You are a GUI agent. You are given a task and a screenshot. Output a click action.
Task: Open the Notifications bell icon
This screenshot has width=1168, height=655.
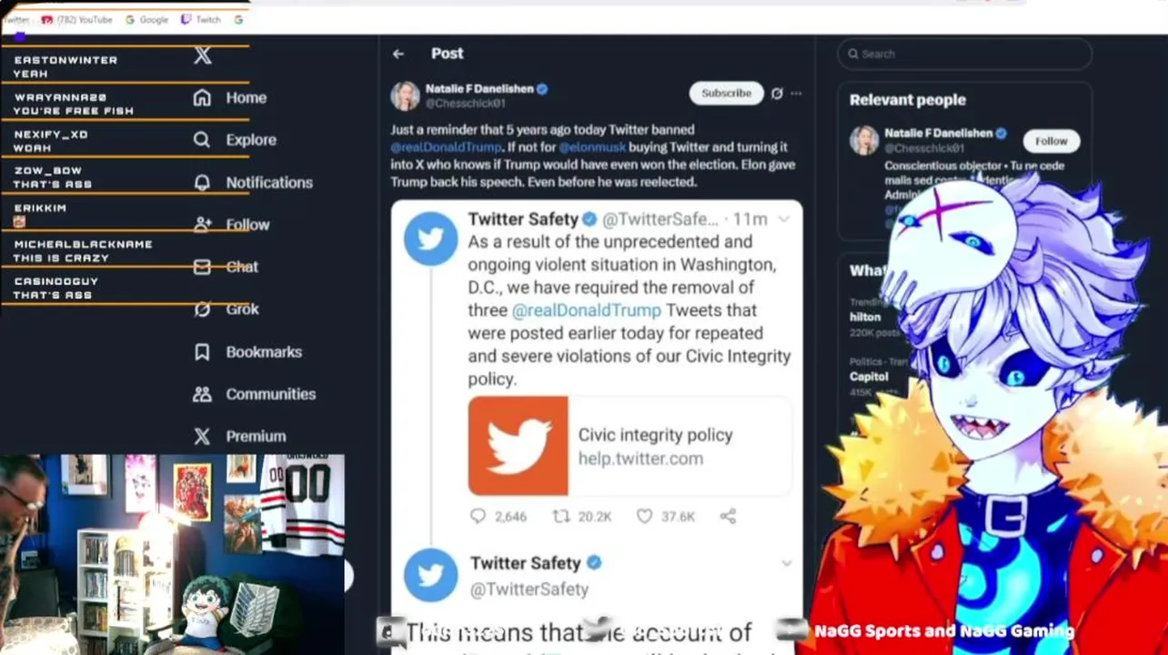point(202,182)
